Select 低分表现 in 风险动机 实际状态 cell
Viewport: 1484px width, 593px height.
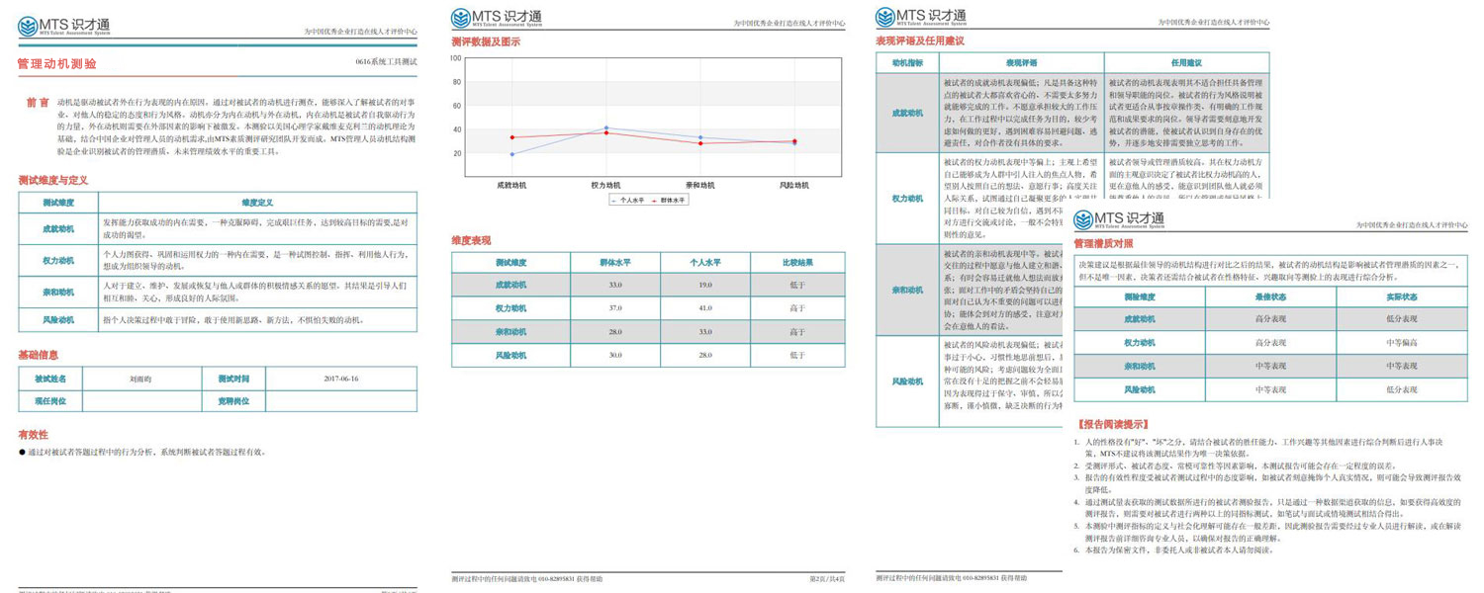click(x=1401, y=389)
